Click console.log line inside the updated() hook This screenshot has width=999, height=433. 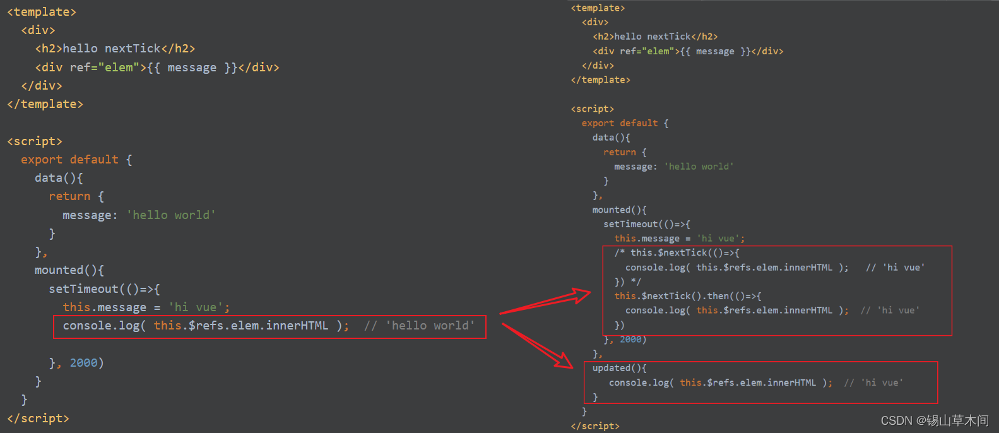756,383
